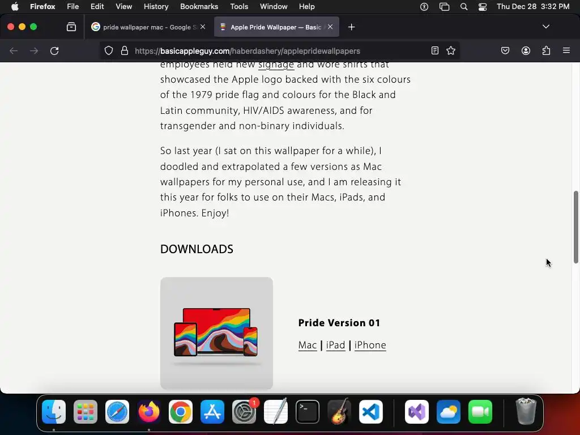Open the File menu
The height and width of the screenshot is (435, 580).
(73, 7)
